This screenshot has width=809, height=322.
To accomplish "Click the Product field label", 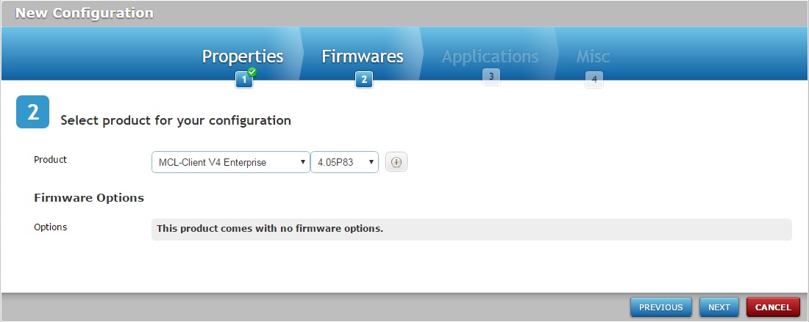I will coord(51,159).
